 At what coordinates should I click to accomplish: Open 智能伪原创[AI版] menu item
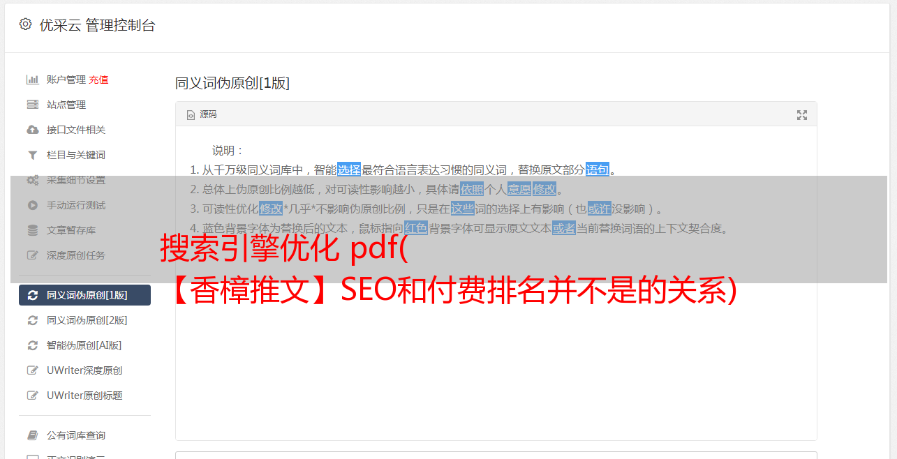click(x=84, y=345)
